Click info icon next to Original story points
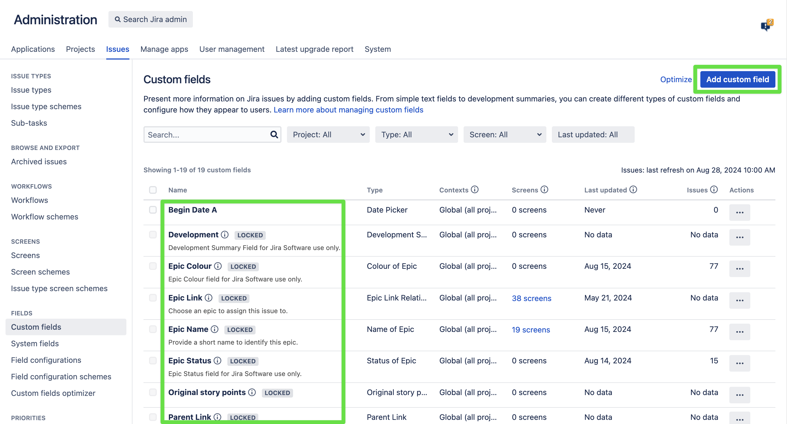Screen dimensions: 787x424 [x=252, y=392]
